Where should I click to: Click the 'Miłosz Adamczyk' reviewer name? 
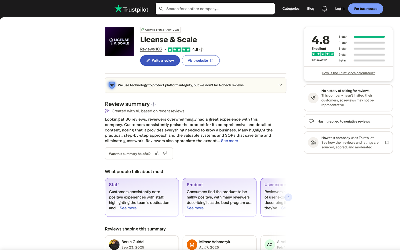(215, 242)
